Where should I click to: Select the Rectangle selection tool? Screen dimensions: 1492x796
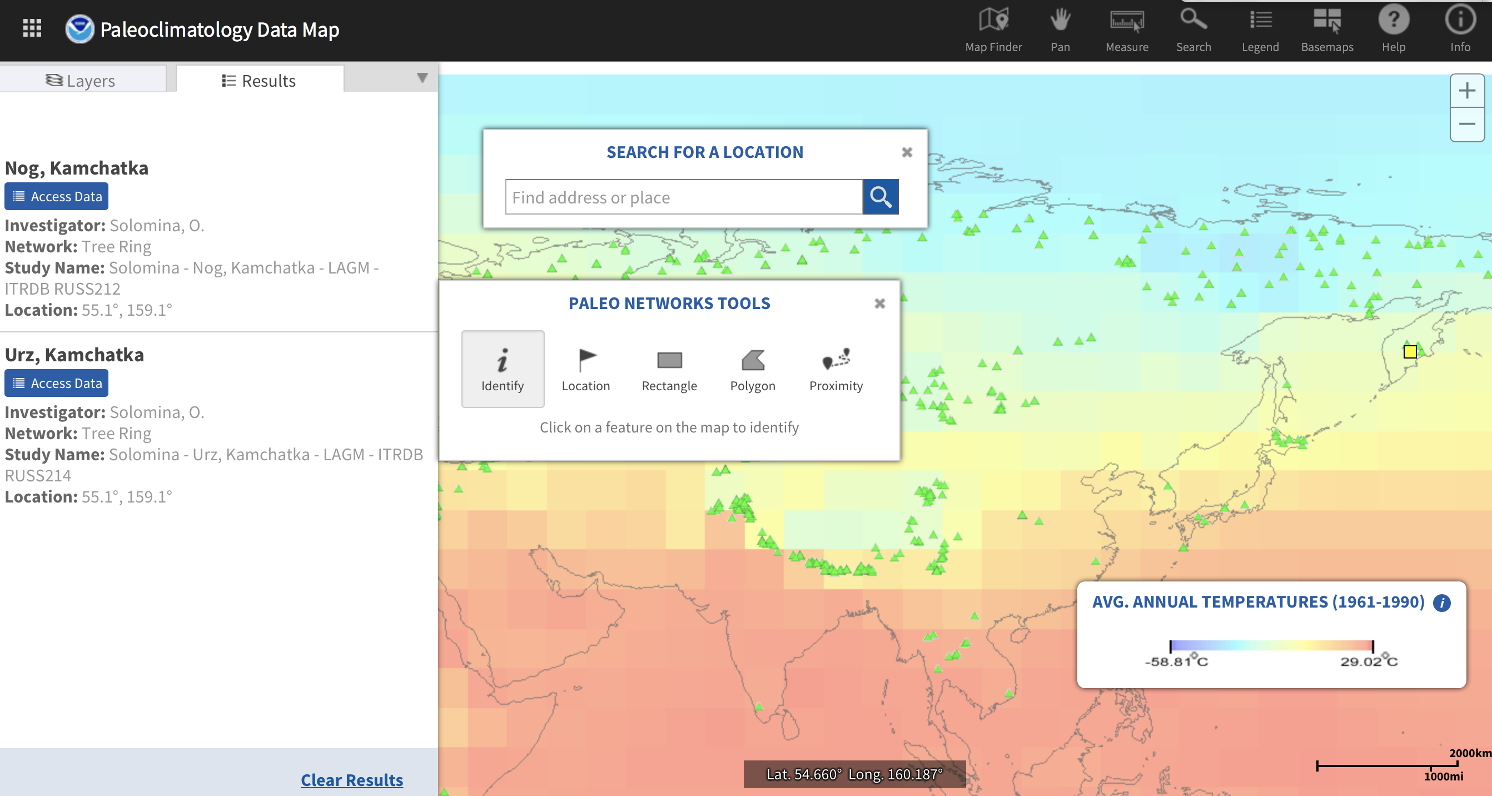[669, 369]
